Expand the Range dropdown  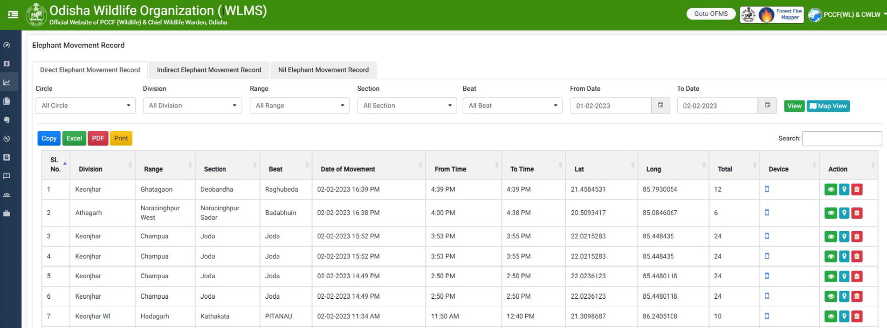[x=300, y=106]
